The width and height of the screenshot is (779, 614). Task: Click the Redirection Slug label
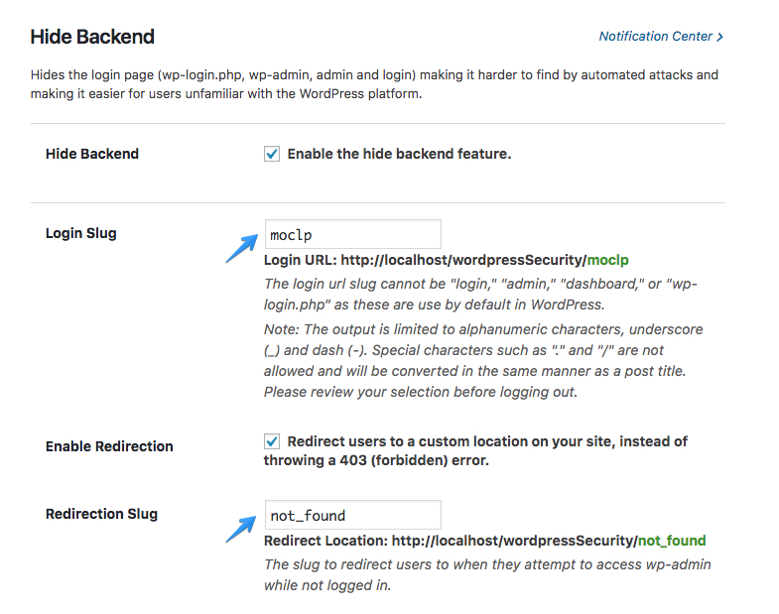pos(102,514)
